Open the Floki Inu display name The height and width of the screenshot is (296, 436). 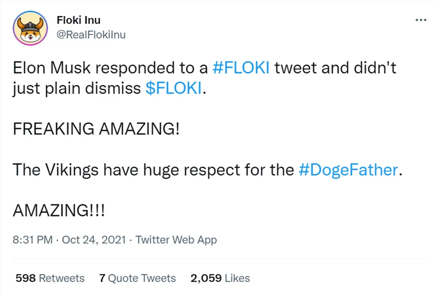click(78, 20)
